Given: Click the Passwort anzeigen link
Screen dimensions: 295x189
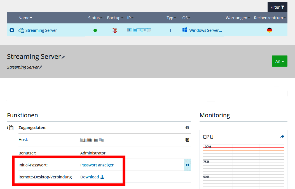Looking at the screenshot, I should click(x=97, y=165).
